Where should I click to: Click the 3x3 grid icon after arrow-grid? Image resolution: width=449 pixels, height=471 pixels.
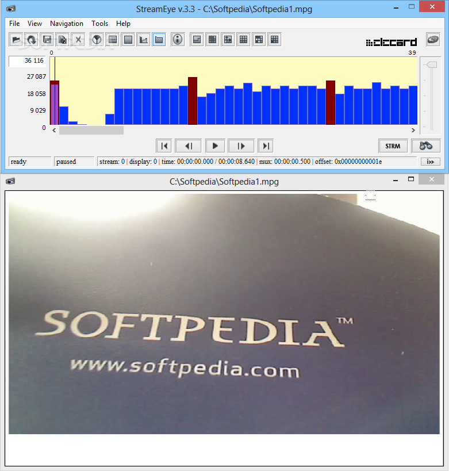pyautogui.click(x=244, y=40)
